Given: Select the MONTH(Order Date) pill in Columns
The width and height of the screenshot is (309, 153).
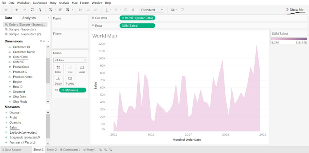Looking at the screenshot, I should (137, 18).
